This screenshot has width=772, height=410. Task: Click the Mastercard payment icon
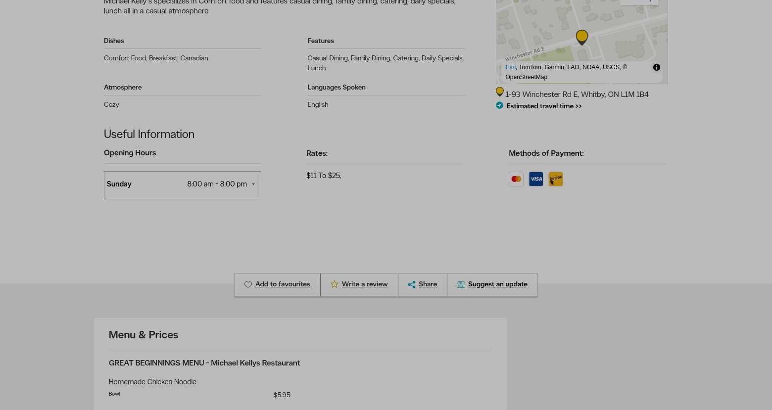(x=516, y=179)
